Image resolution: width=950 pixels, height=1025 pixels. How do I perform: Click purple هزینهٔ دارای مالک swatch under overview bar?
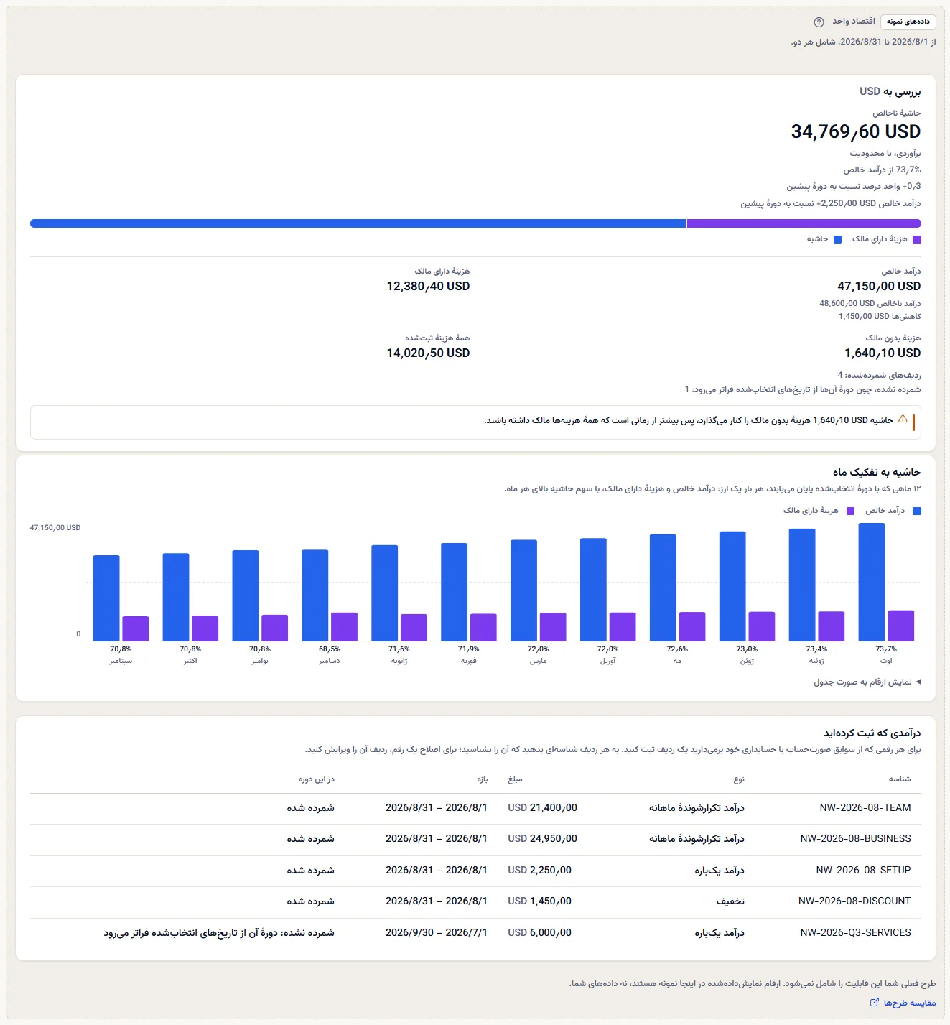point(916,240)
